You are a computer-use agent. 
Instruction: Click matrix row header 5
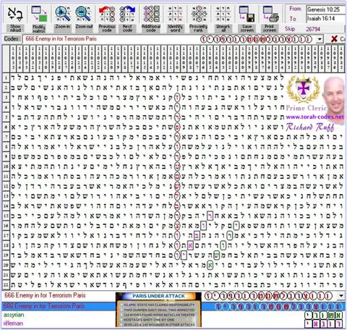coord(6,117)
